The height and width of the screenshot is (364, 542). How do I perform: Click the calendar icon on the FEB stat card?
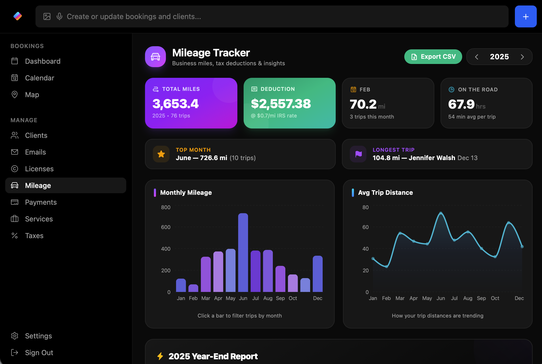click(353, 89)
